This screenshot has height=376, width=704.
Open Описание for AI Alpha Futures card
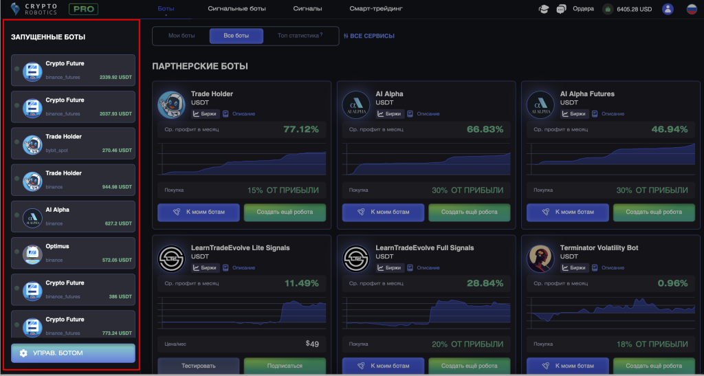[x=608, y=114]
